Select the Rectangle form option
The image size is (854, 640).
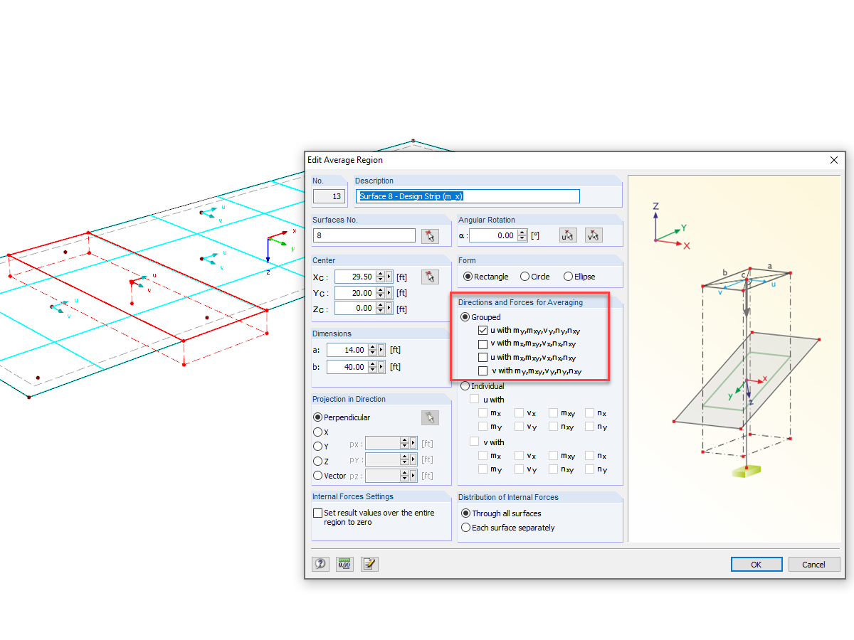click(468, 277)
